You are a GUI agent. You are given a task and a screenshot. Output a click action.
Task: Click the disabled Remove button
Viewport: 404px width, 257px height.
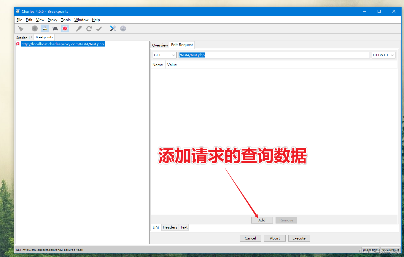[x=286, y=220]
